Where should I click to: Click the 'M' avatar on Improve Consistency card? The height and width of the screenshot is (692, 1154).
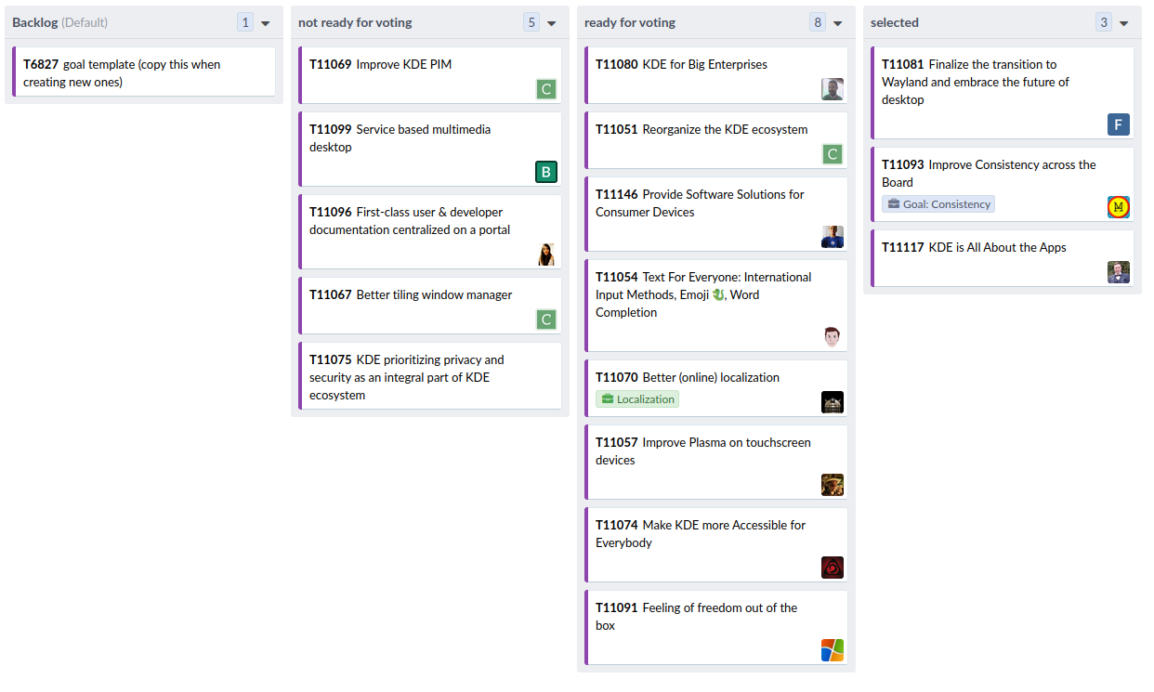click(1119, 207)
